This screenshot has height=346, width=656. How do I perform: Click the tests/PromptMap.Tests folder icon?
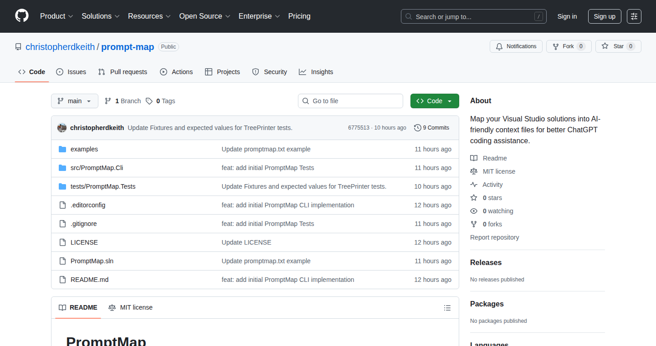coord(62,186)
